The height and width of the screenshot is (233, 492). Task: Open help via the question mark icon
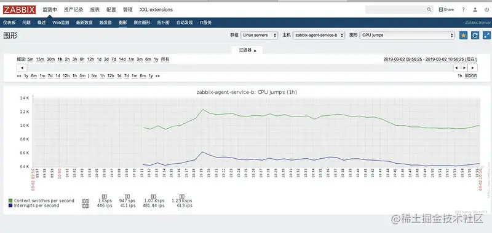(x=463, y=10)
